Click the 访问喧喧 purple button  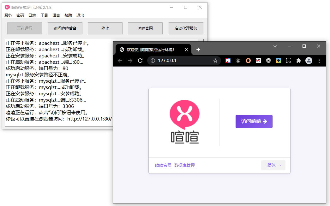tap(254, 121)
